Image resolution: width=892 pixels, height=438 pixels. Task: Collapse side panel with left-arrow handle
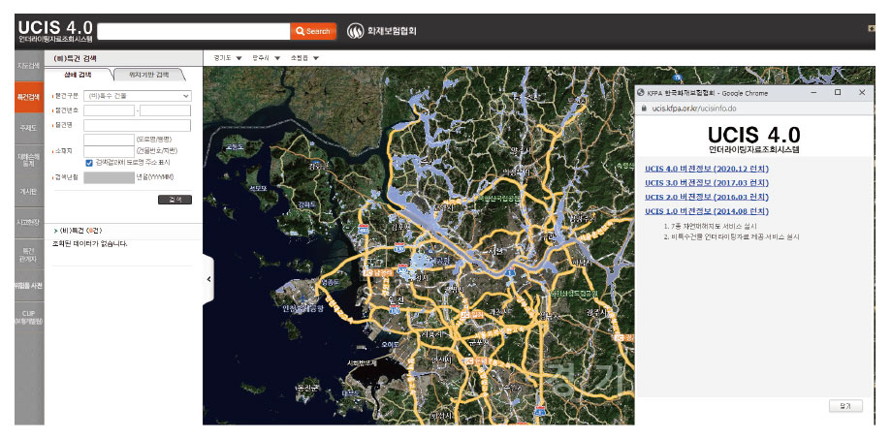coord(208,279)
